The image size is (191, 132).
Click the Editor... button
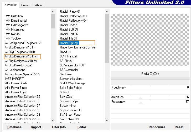point(83,127)
